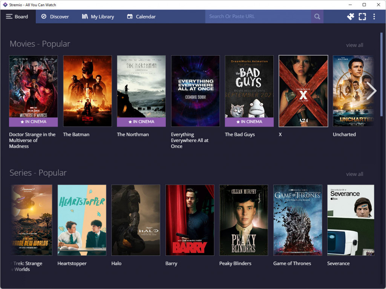Open Star Trek Strange New Worlds poster
386x289 pixels.
(32, 220)
